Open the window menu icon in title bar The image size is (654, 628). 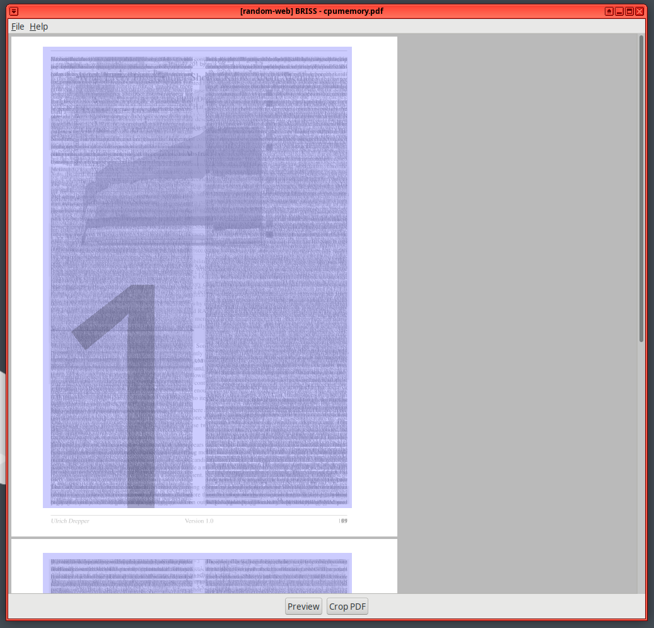tap(14, 11)
